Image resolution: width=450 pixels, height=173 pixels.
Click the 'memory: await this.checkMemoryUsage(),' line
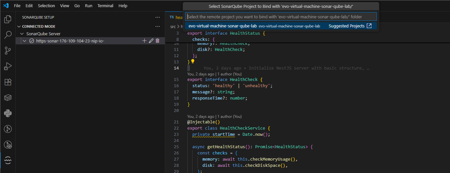(x=250, y=159)
